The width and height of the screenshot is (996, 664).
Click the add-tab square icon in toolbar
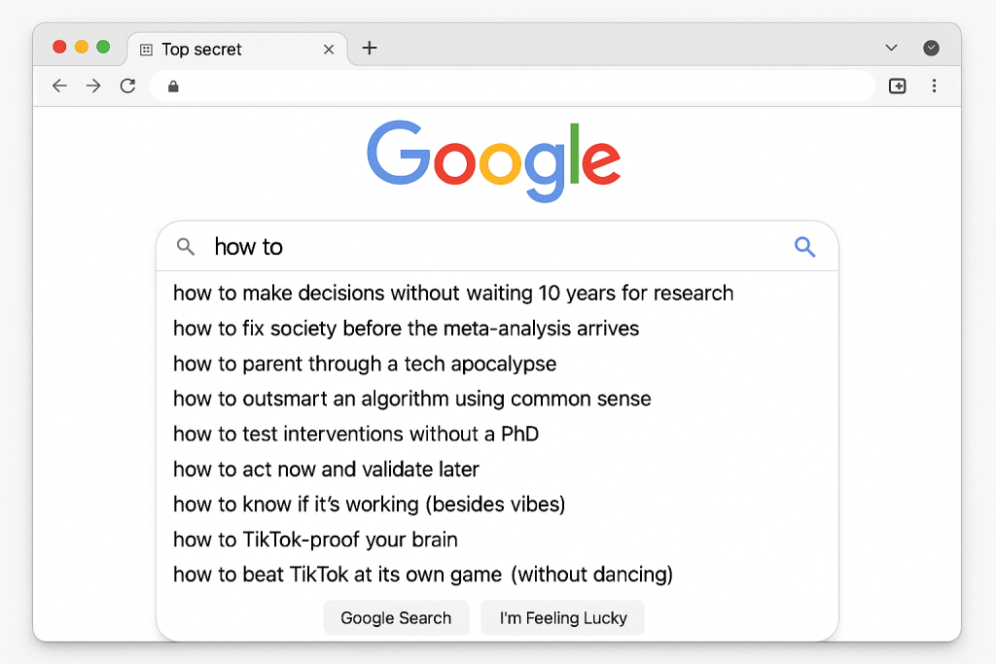pos(898,87)
